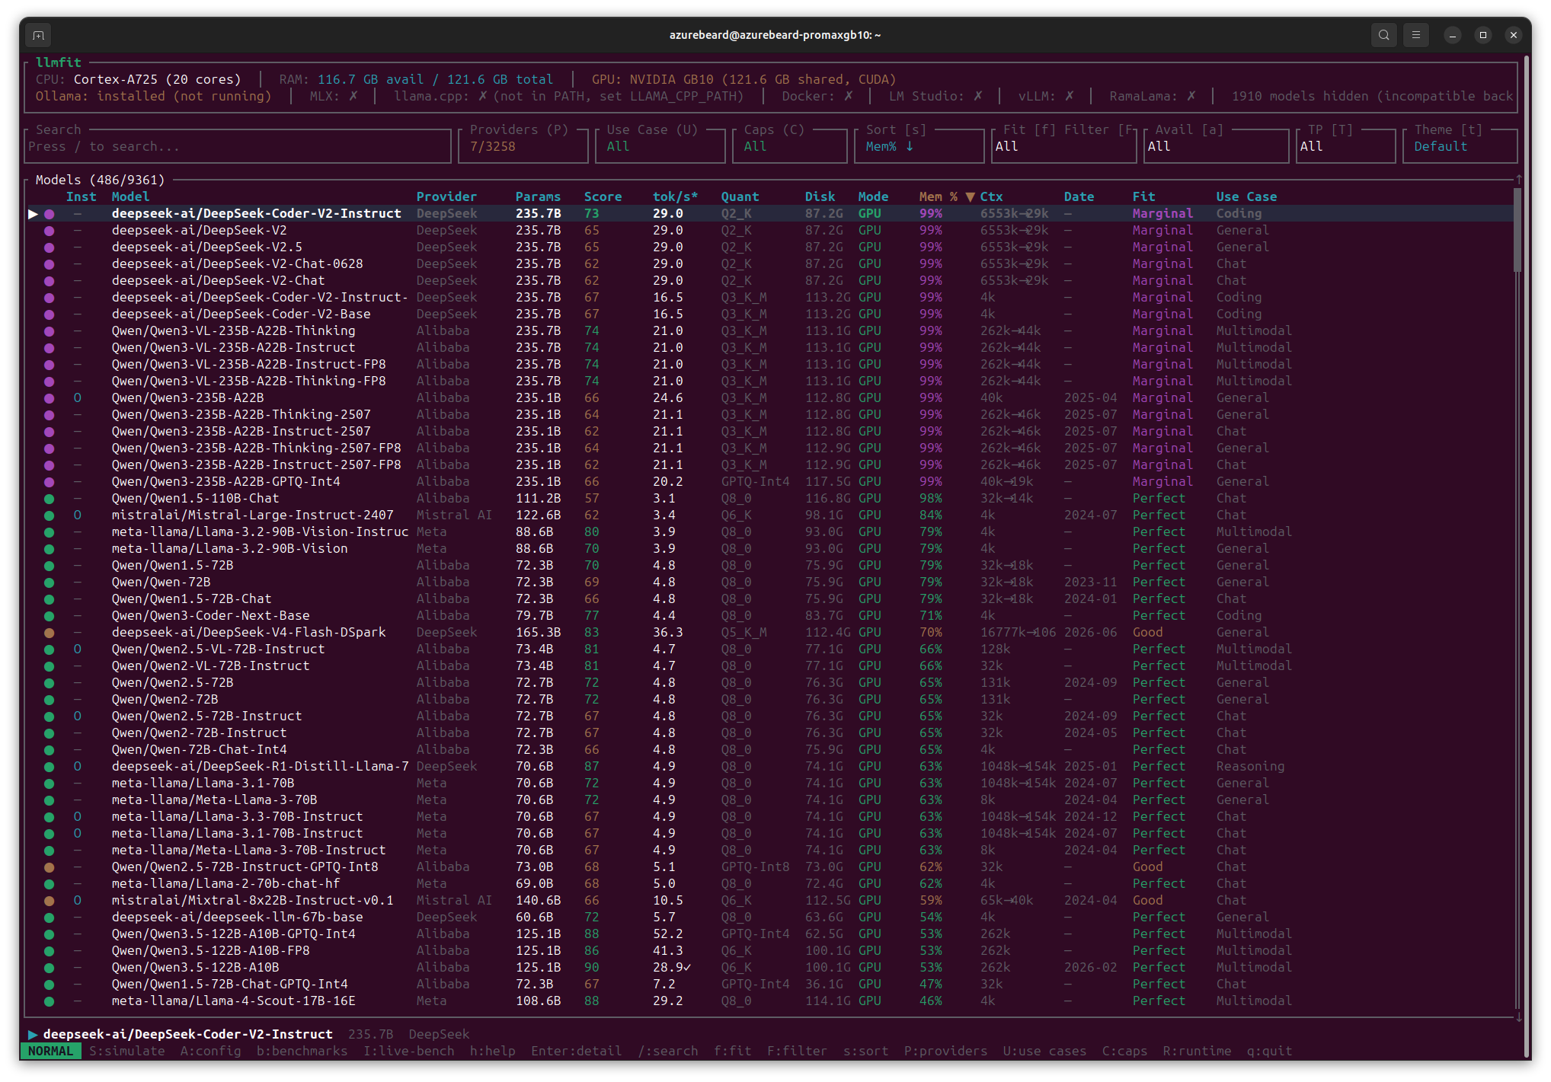Viewport: 1551px width, 1082px height.
Task: Open the terminal new tab icon
Action: pos(39,35)
